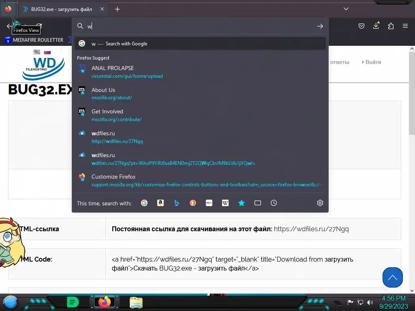Show the Downloads panel

[x=376, y=26]
